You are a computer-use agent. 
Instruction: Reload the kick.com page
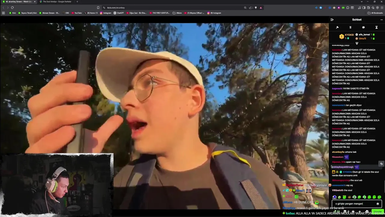click(12, 8)
